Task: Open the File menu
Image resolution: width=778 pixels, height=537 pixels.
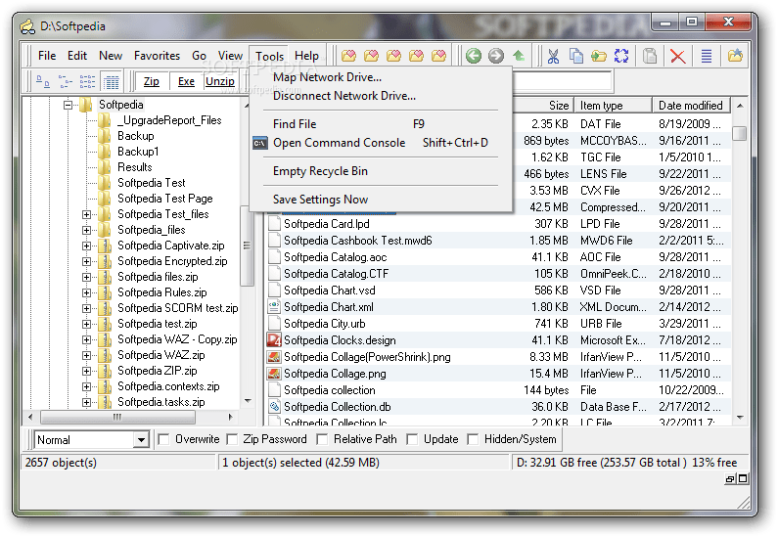Action: coord(47,56)
